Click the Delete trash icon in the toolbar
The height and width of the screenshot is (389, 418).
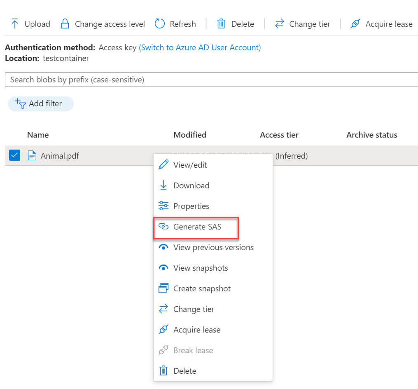click(x=222, y=23)
